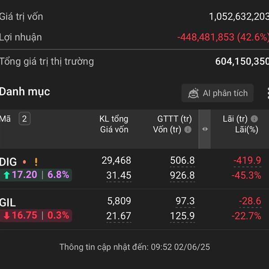Viewport: 269px width, 269px height.
Task: Click the stock count badge showing 2
Action: [x=24, y=118]
